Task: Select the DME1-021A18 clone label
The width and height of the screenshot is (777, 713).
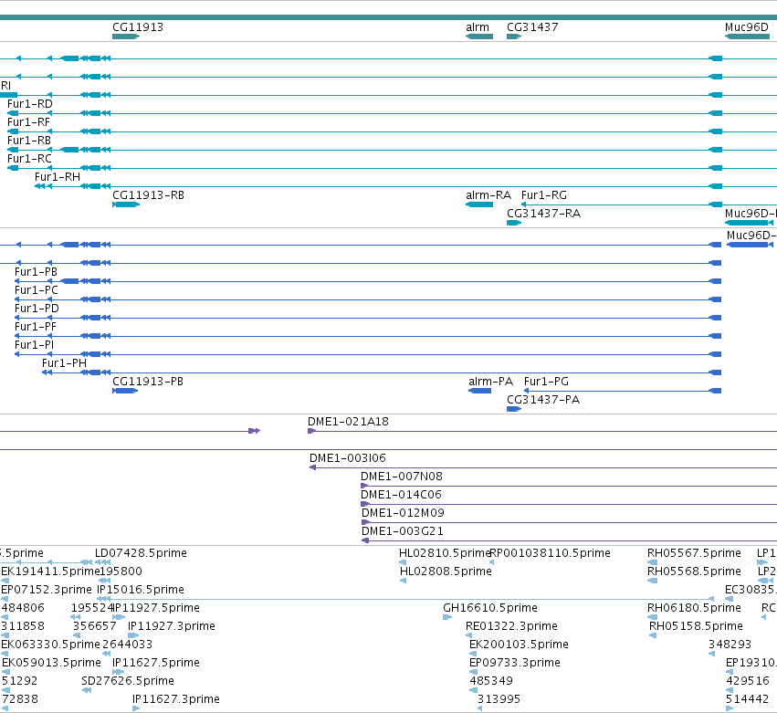Action: pyautogui.click(x=348, y=422)
